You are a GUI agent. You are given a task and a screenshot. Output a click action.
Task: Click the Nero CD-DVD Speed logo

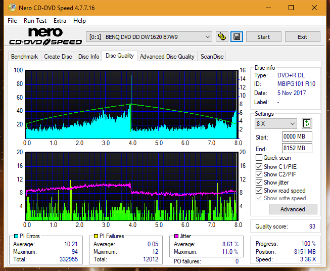pyautogui.click(x=45, y=36)
